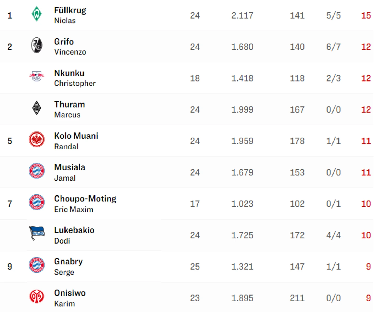381x312 pixels.
Task: Open Niclas Füllkrug's player profile
Action: (x=70, y=15)
